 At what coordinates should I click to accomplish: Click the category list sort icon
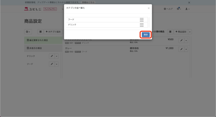click(40, 32)
